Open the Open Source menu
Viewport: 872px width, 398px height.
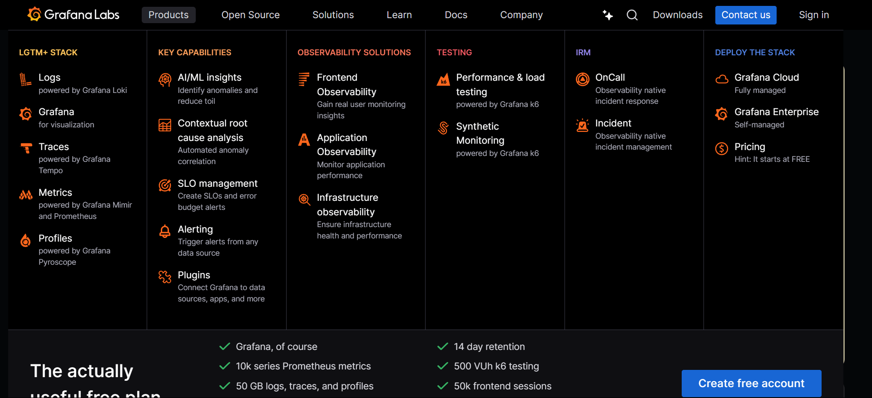pyautogui.click(x=251, y=15)
